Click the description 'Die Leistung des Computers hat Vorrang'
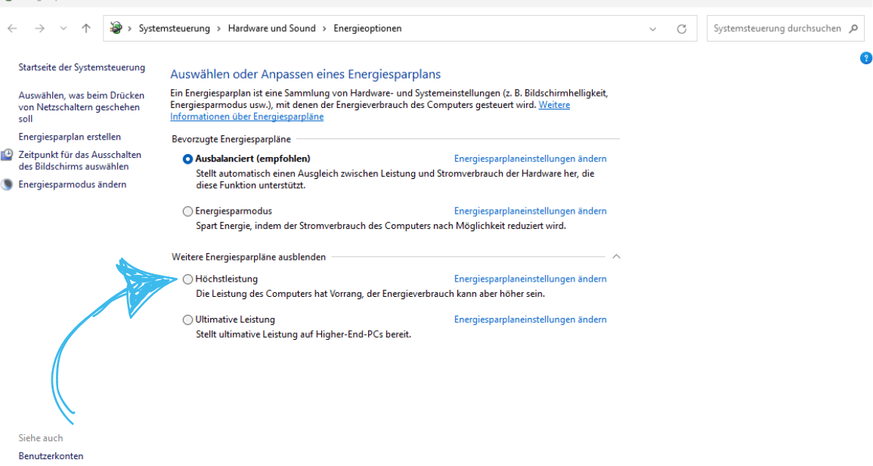 (x=370, y=294)
